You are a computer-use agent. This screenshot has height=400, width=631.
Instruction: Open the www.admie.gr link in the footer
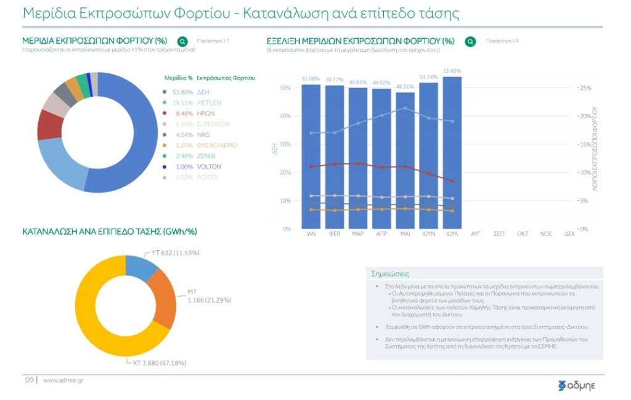tap(63, 380)
